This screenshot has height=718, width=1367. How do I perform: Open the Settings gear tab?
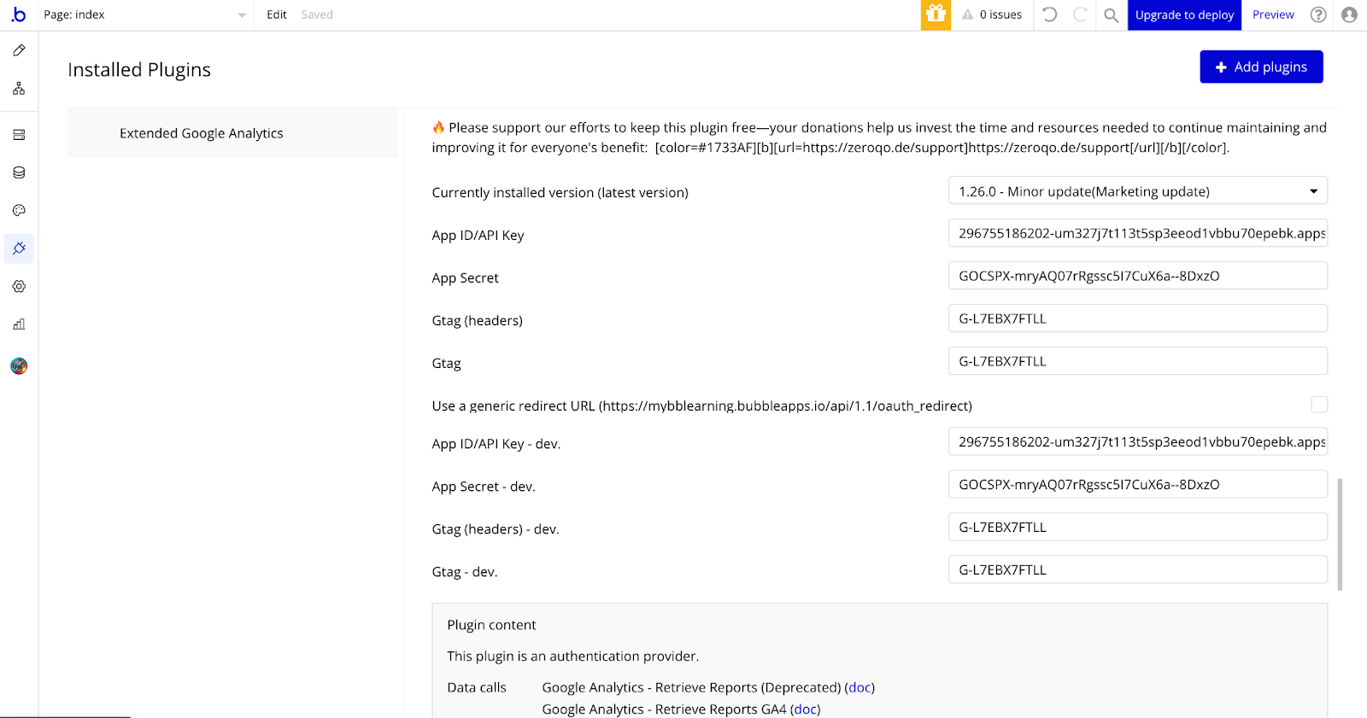click(x=19, y=287)
